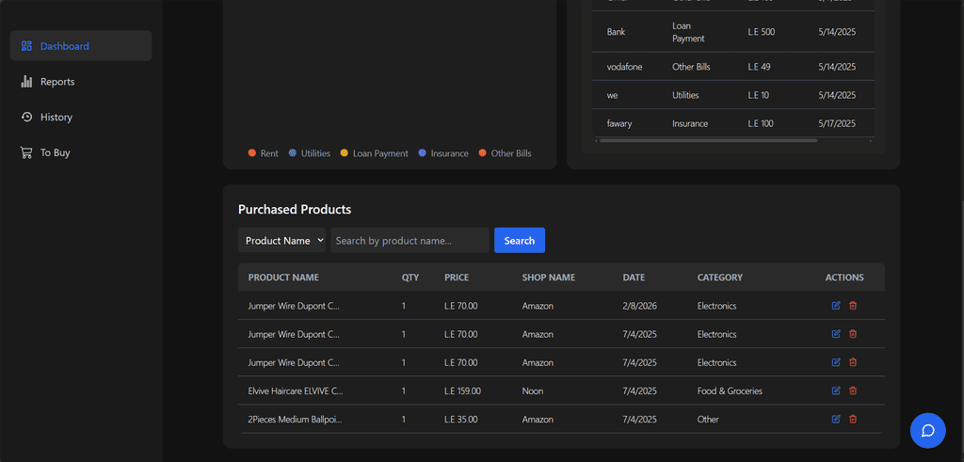Toggle Loan Payment legend entry

pyautogui.click(x=373, y=153)
